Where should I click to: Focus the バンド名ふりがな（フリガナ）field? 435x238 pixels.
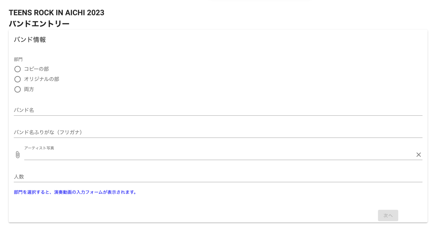pyautogui.click(x=218, y=132)
